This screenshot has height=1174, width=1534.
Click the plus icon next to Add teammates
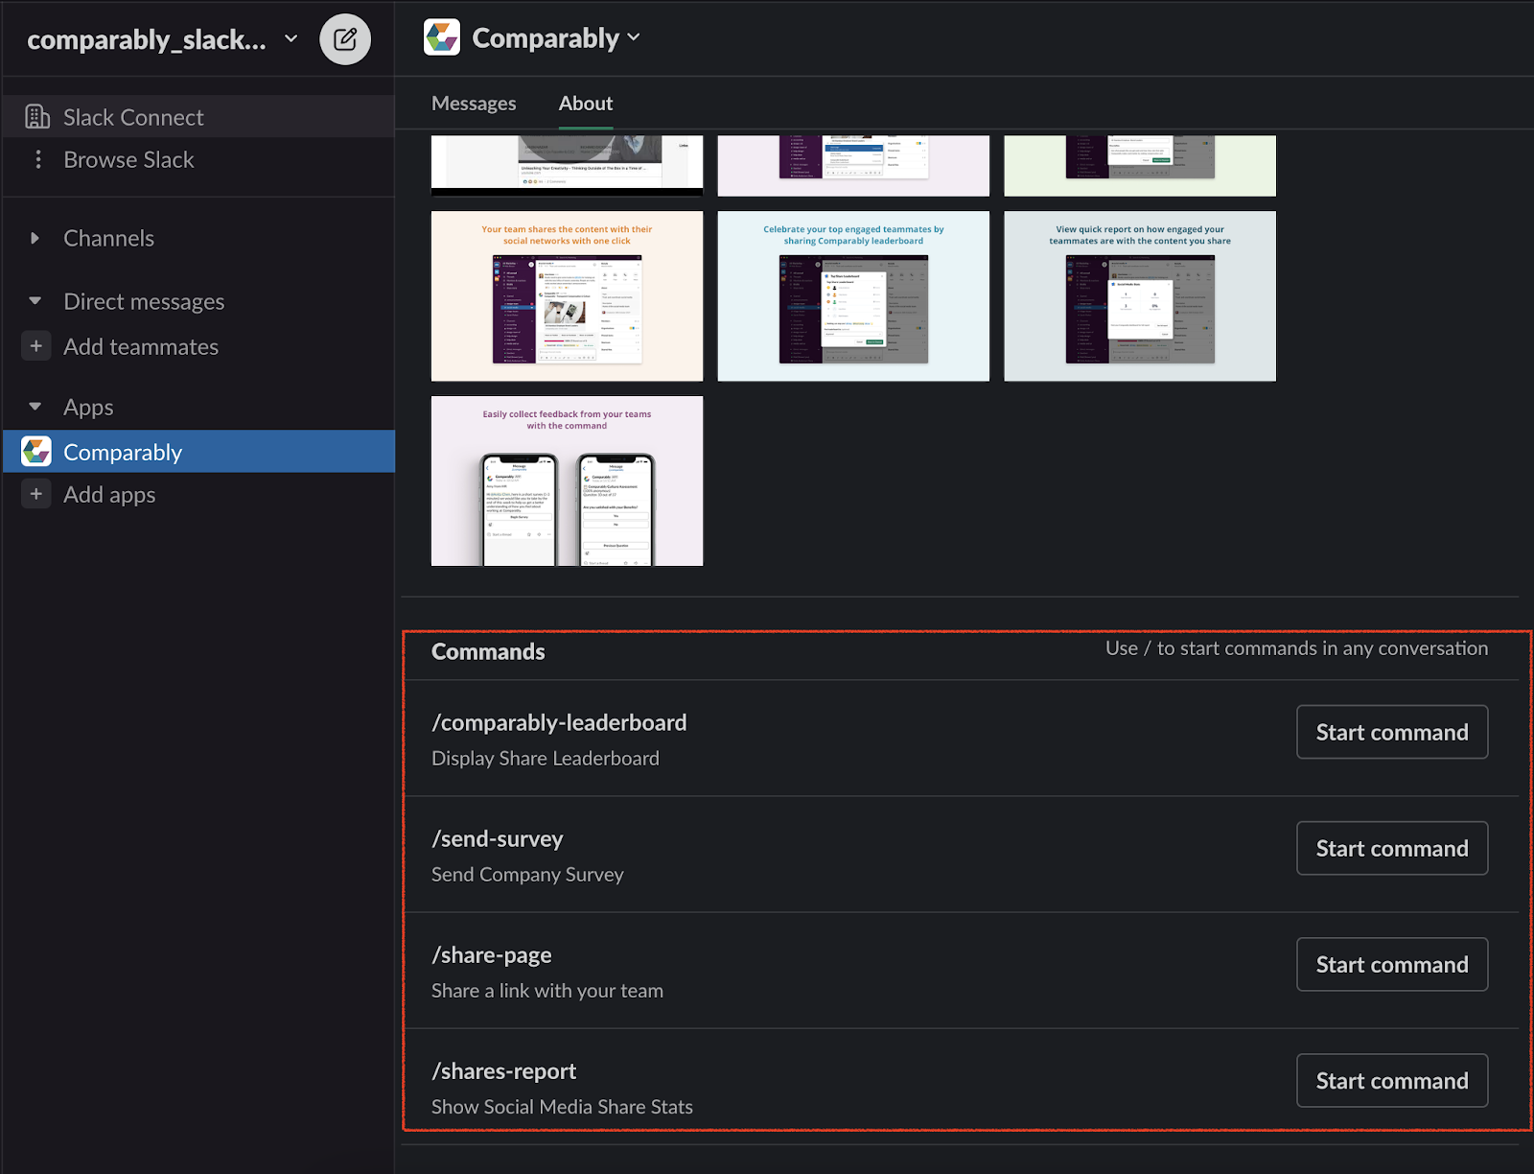pyautogui.click(x=35, y=346)
